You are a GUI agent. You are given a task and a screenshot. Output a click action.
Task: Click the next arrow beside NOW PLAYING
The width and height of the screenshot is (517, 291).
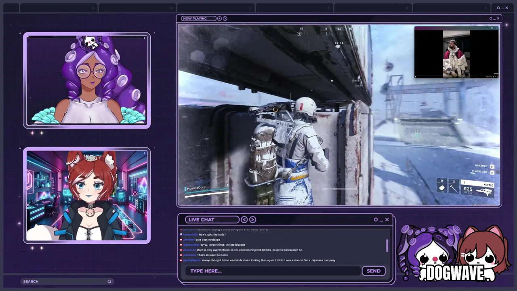coord(225,18)
